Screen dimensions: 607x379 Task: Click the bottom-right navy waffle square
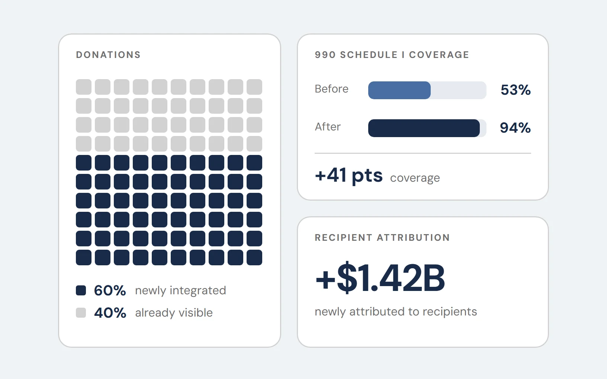tap(254, 257)
